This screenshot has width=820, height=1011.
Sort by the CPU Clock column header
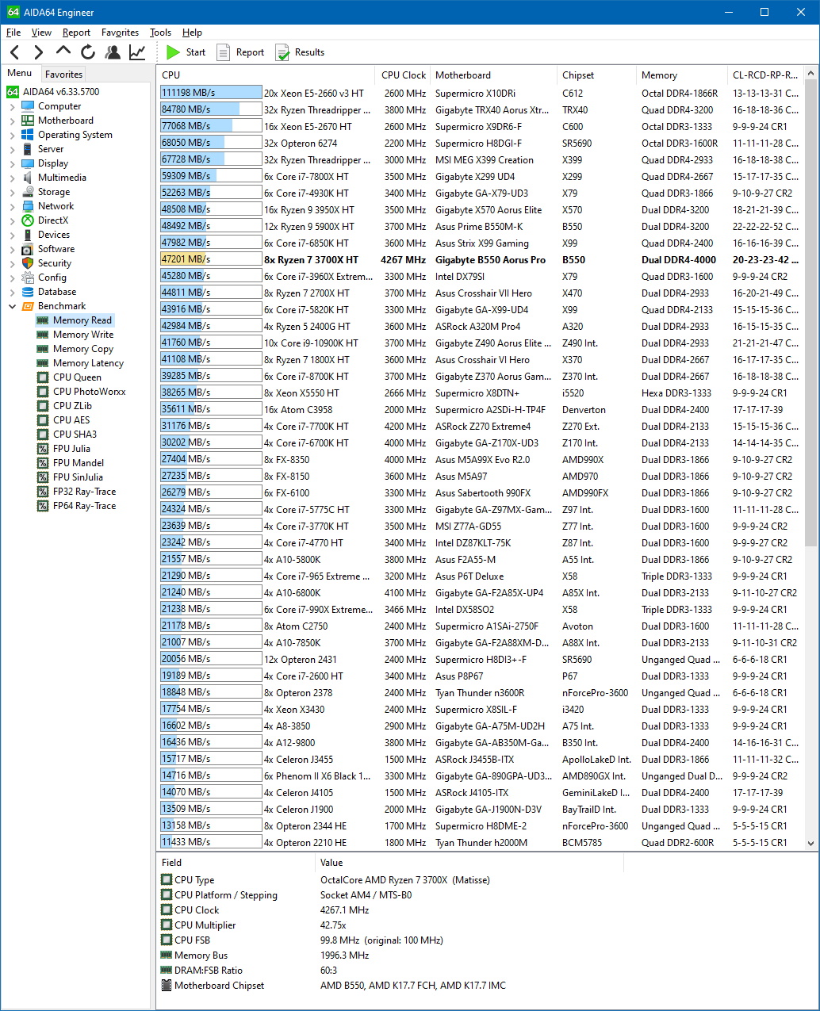pyautogui.click(x=403, y=75)
